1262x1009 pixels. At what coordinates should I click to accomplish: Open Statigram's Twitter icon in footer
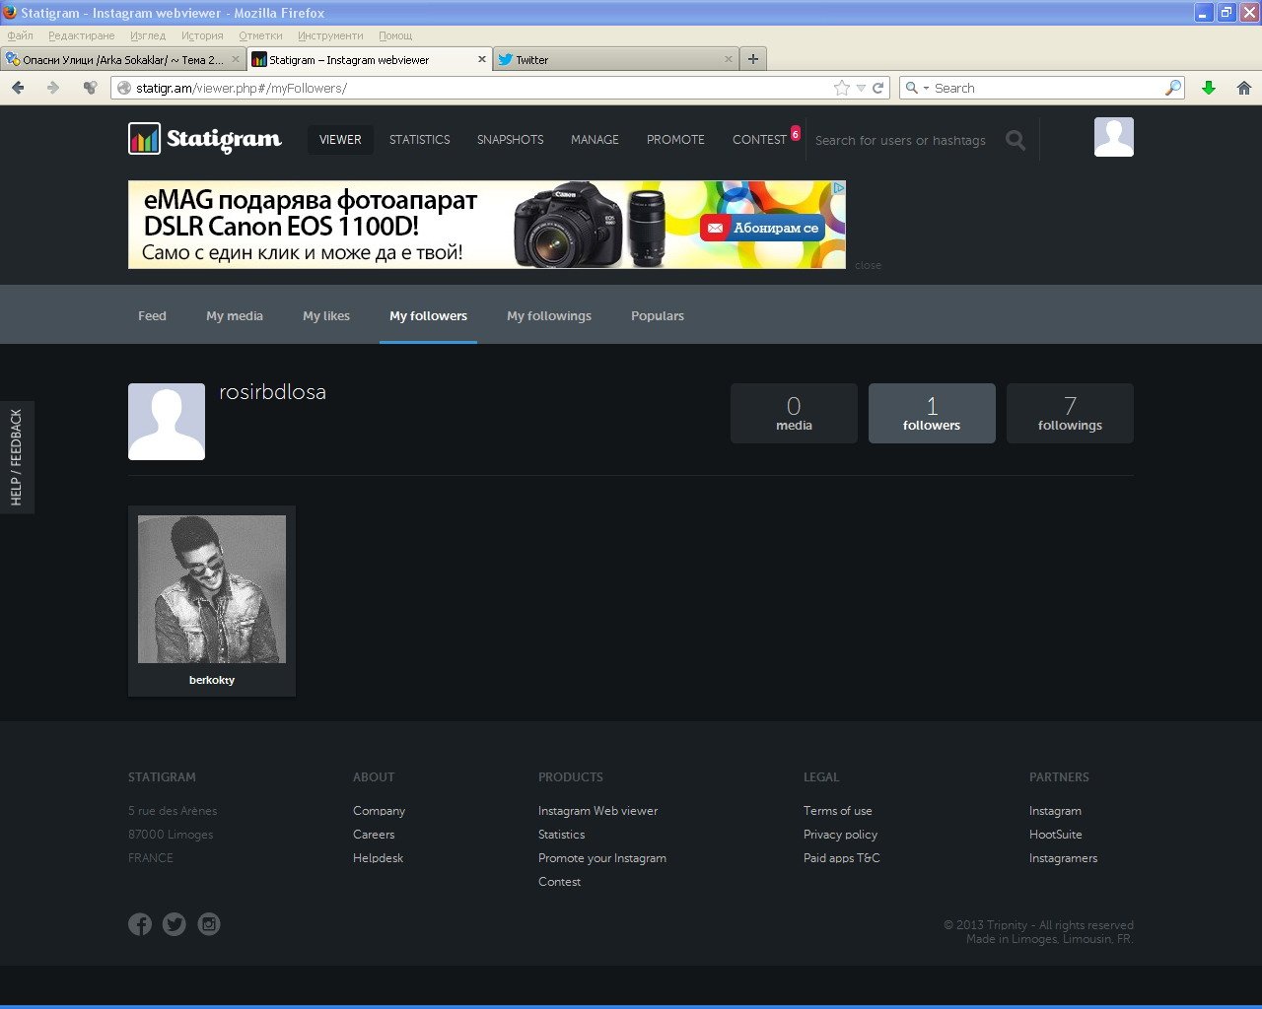pos(175,924)
